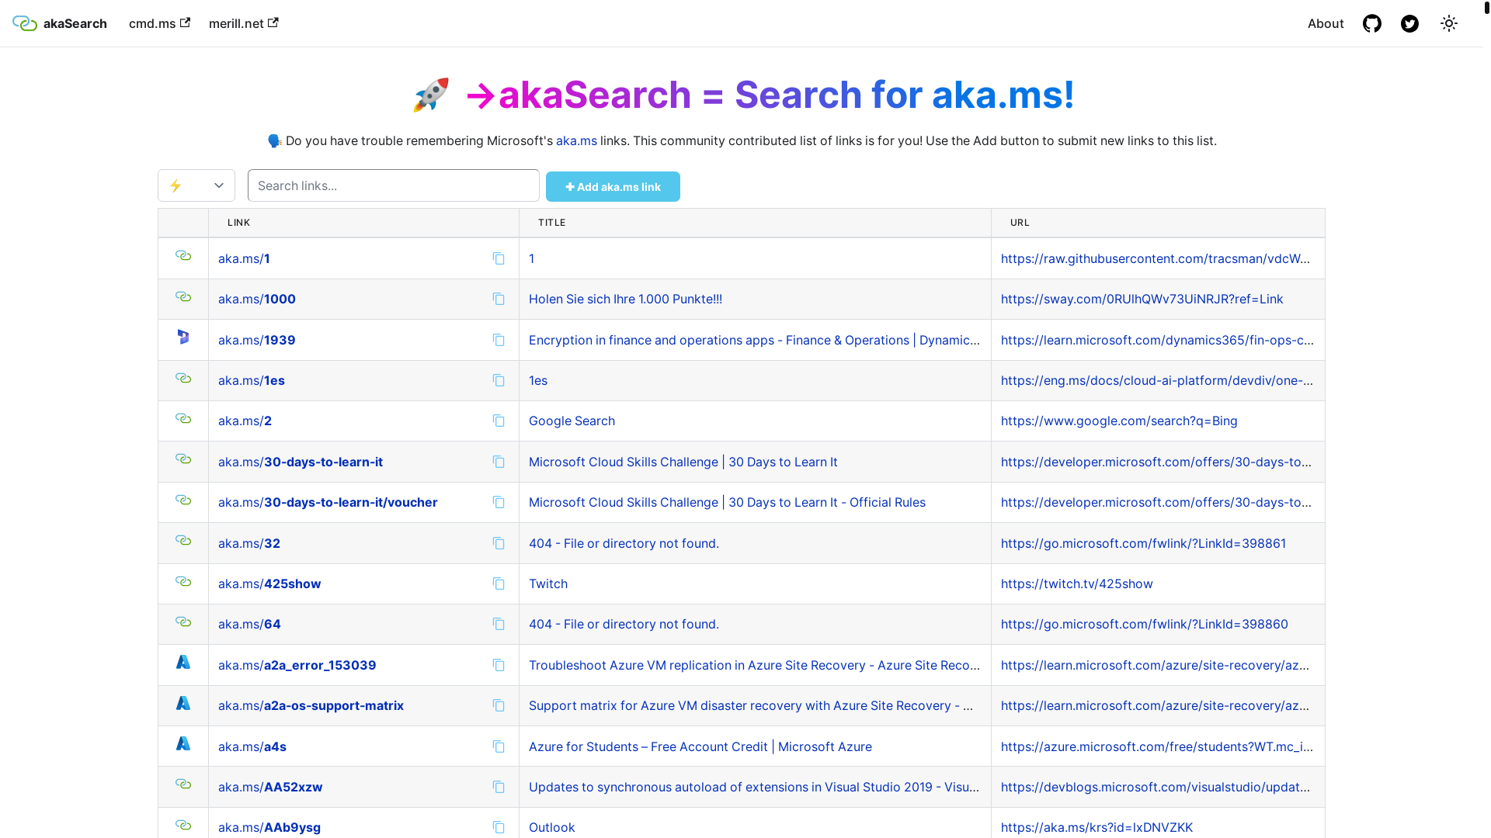Open merill.net in the navigation bar
Image resolution: width=1491 pixels, height=838 pixels.
click(x=243, y=23)
